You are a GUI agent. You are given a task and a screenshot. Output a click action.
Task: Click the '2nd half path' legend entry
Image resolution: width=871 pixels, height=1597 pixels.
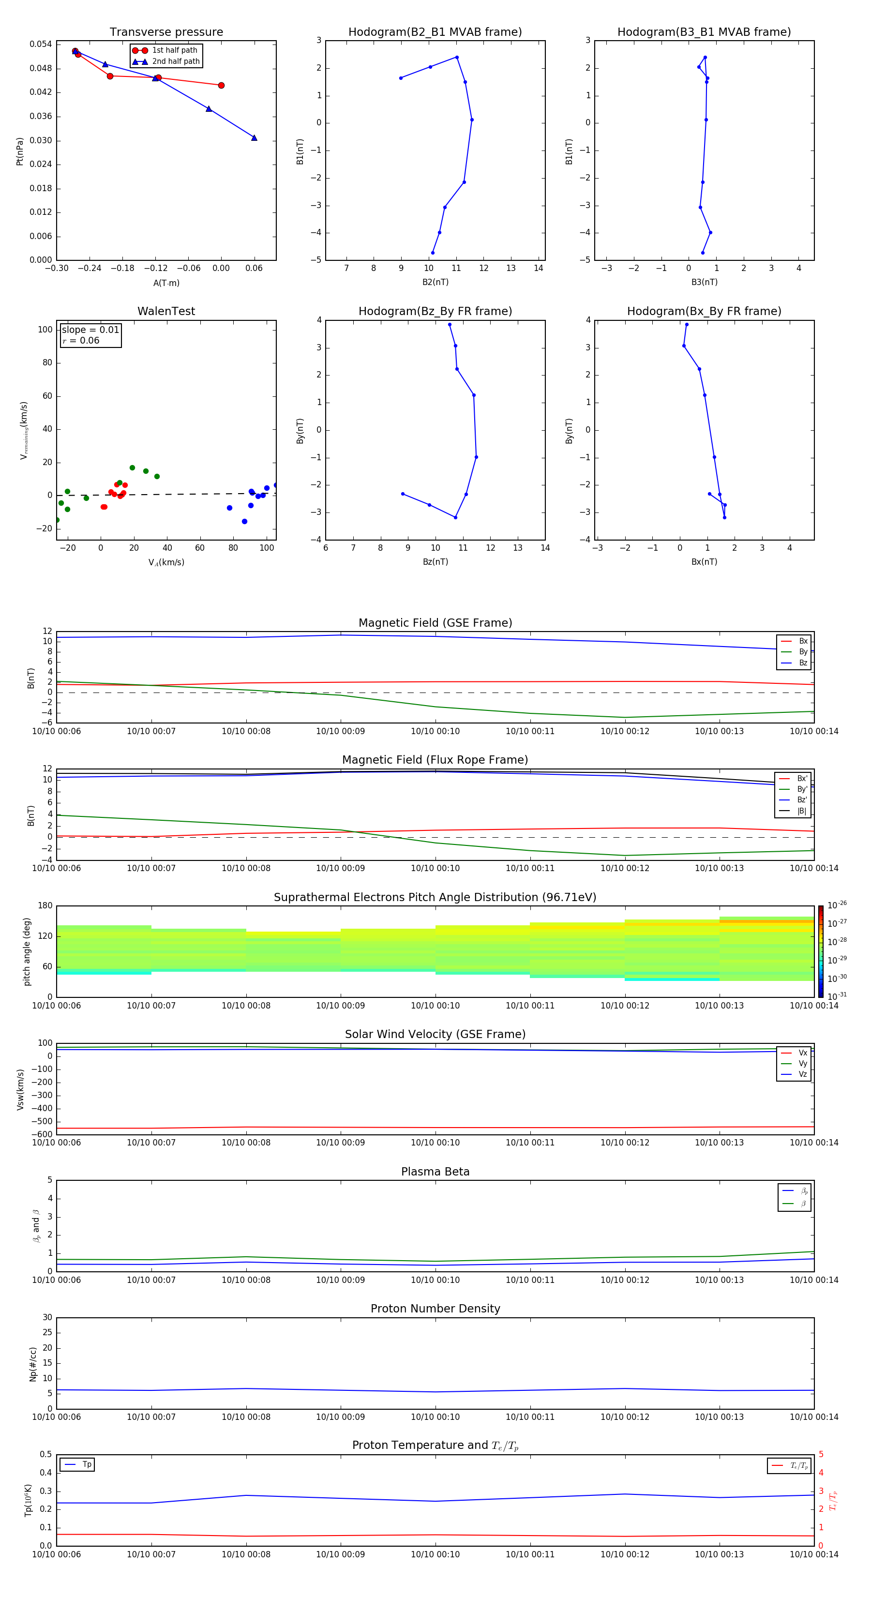(x=166, y=61)
